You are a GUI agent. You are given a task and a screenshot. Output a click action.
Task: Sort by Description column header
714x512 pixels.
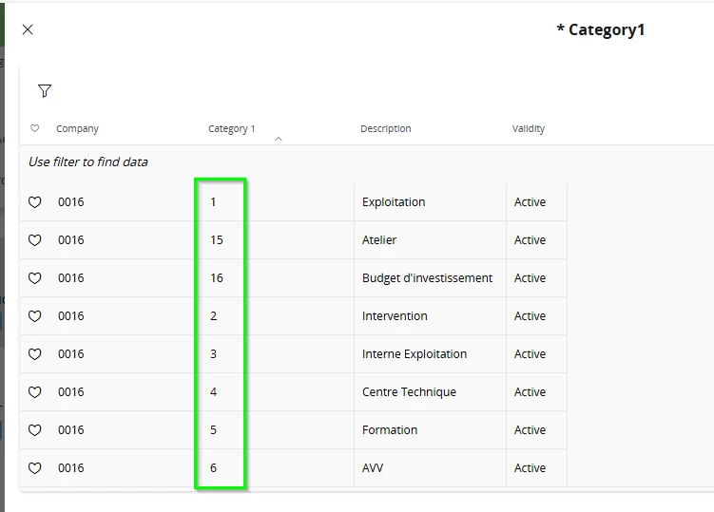pos(385,129)
